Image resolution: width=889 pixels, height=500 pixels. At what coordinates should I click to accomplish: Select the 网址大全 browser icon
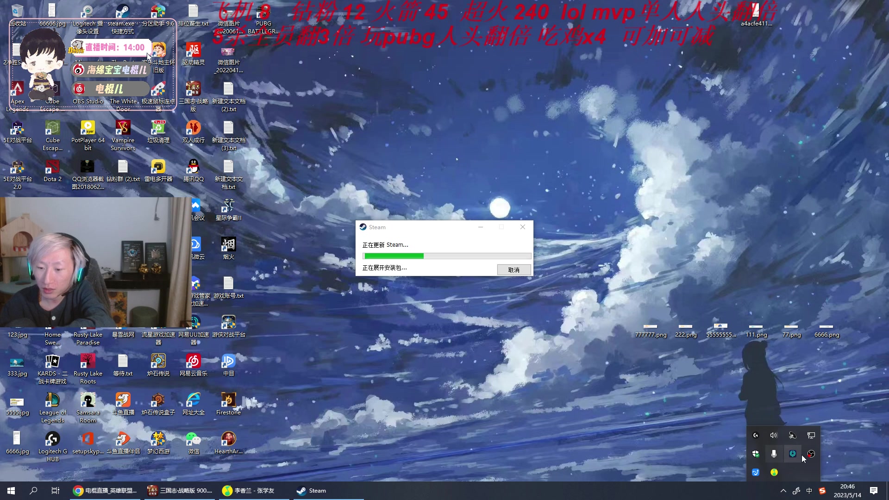pyautogui.click(x=193, y=404)
